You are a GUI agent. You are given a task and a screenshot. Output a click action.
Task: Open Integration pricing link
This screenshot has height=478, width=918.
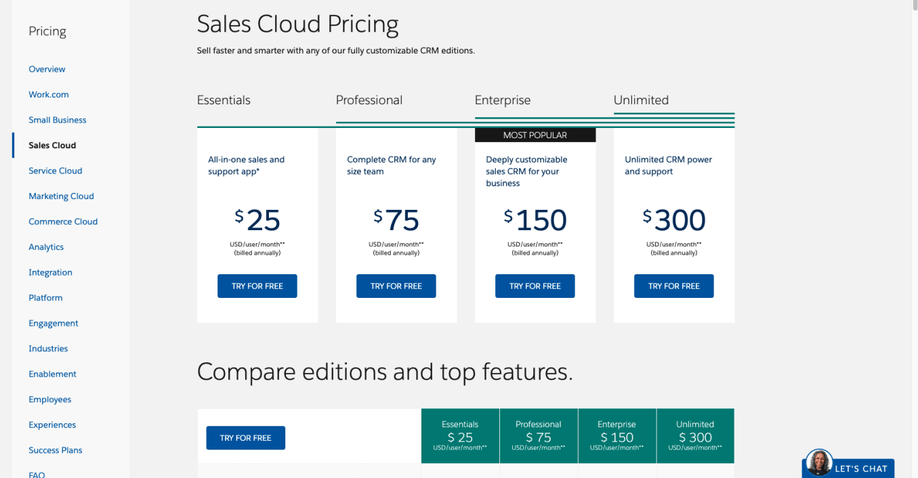coord(50,272)
